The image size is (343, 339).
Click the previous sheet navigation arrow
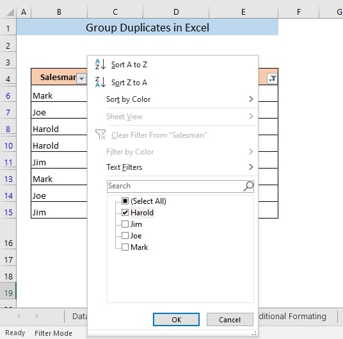click(x=19, y=316)
